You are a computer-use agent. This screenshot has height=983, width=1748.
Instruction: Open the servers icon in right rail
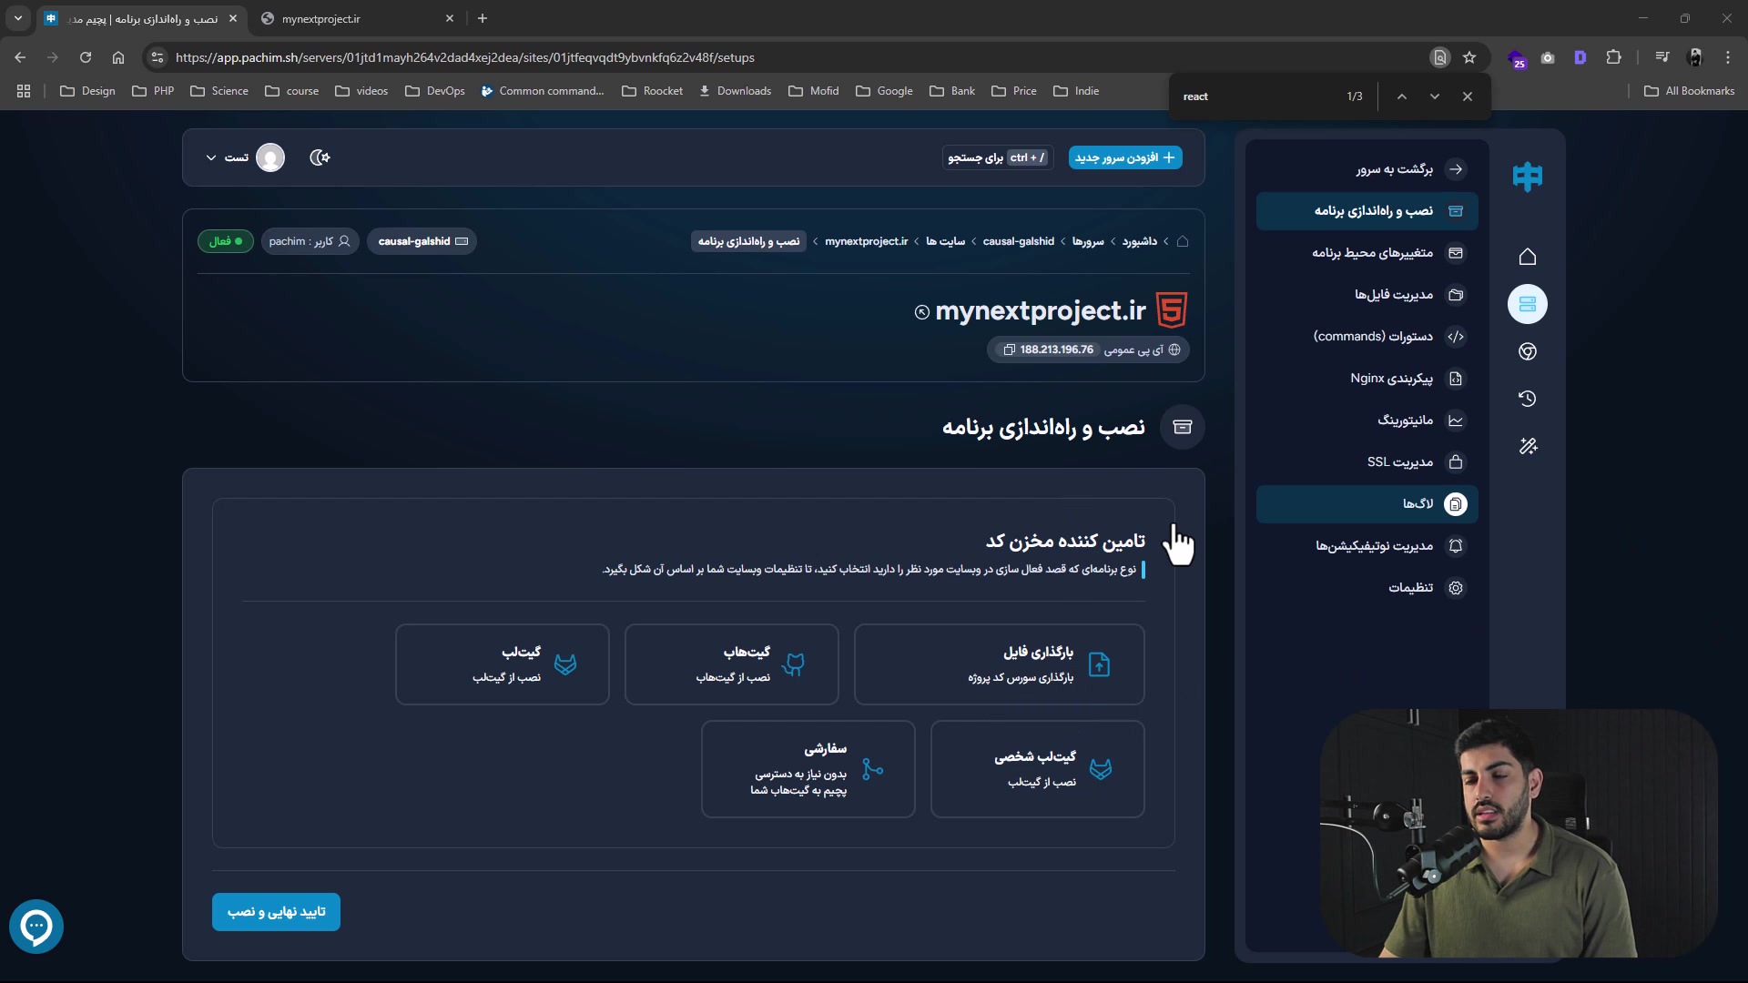1528,304
